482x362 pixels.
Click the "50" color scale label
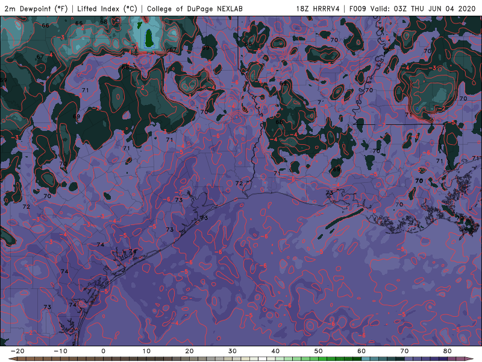pyautogui.click(x=319, y=351)
